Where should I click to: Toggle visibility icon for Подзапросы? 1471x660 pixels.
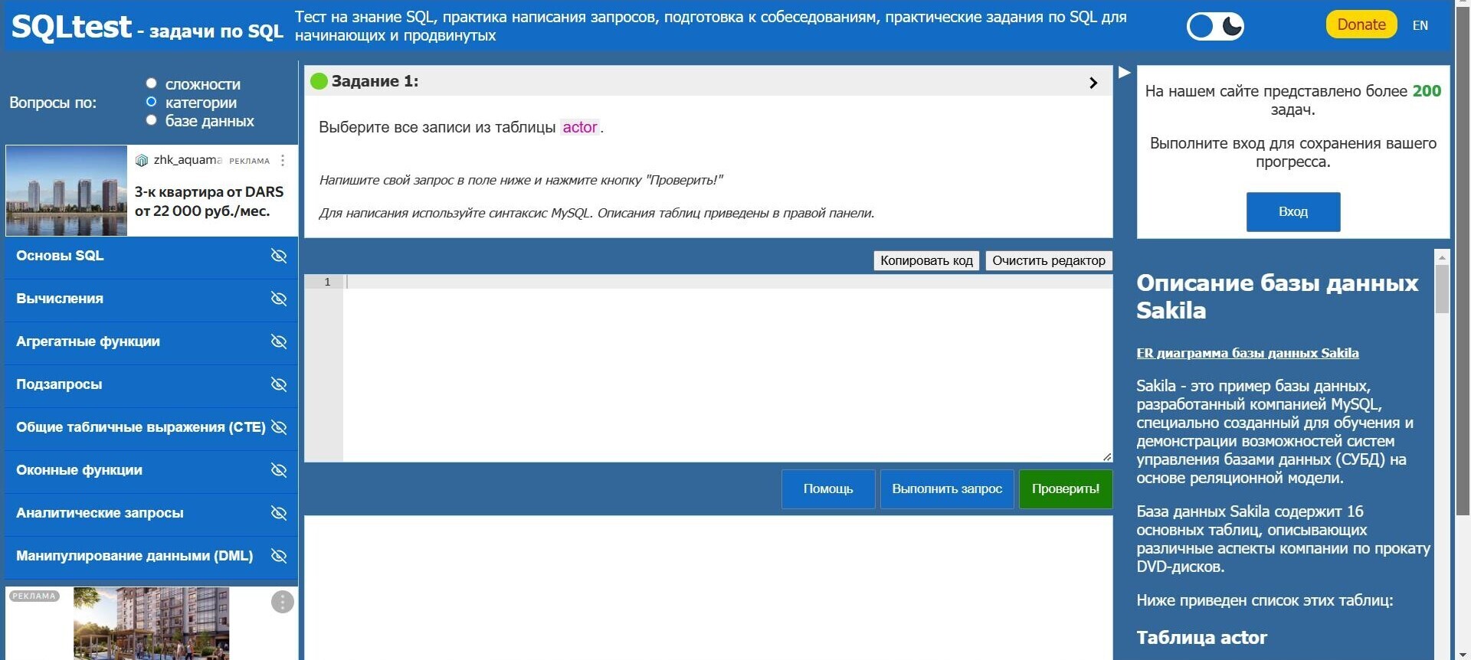[279, 384]
